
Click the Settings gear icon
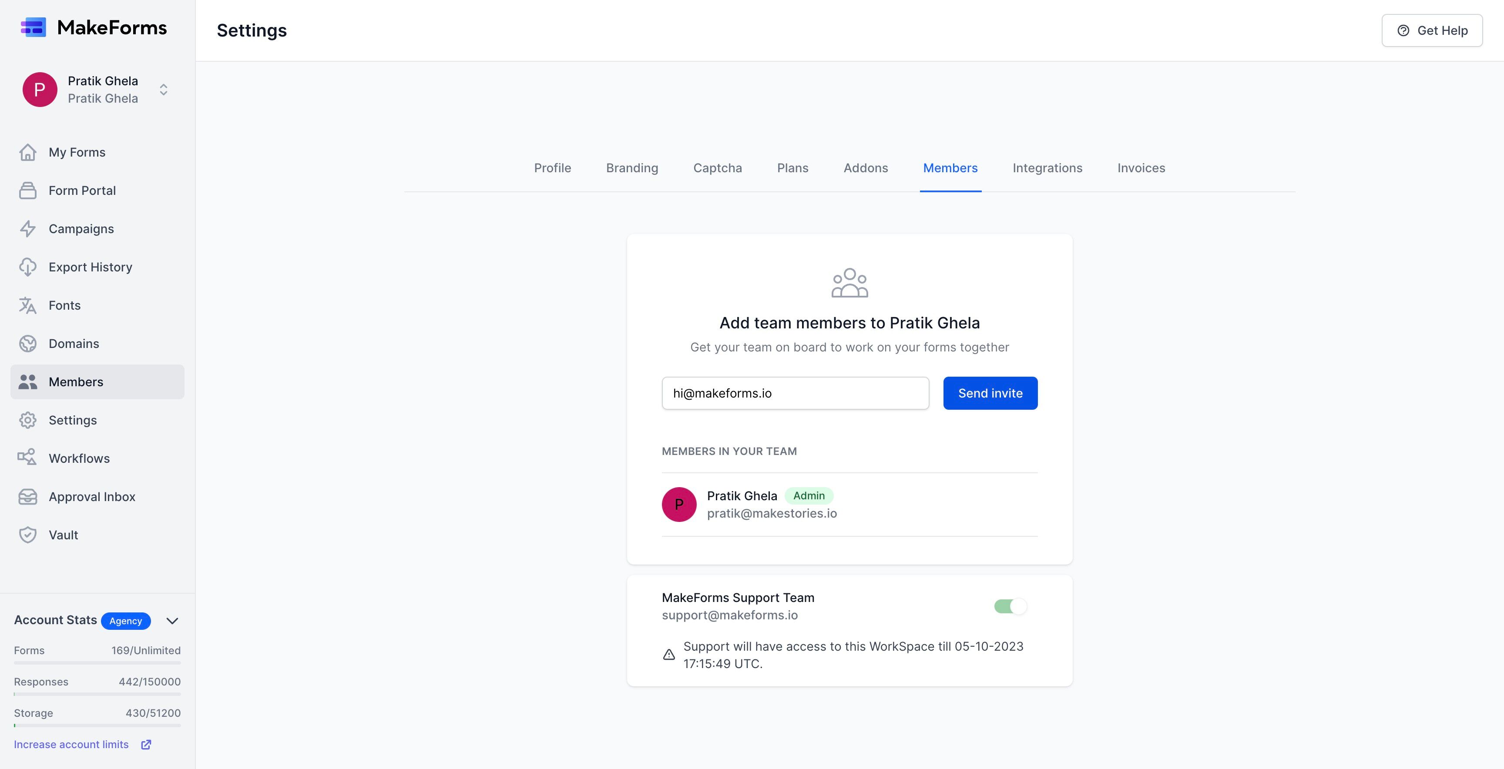pos(27,420)
